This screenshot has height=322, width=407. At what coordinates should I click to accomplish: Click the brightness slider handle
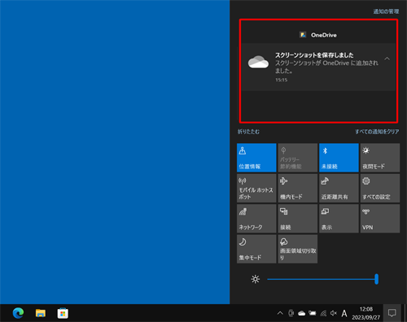[x=376, y=279]
